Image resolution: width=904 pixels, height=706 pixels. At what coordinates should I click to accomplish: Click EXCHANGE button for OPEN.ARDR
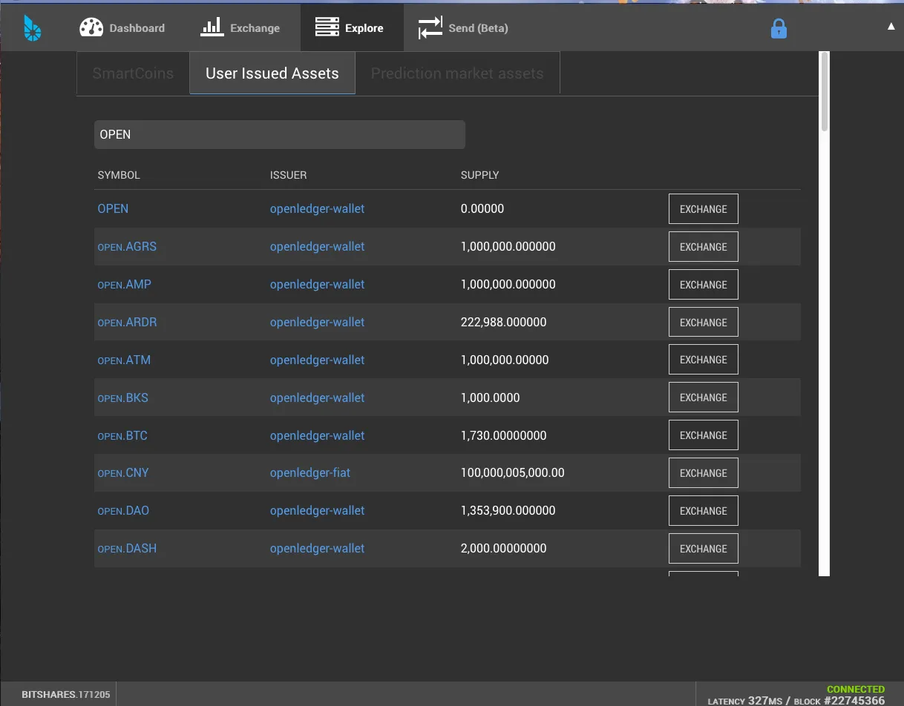(704, 323)
